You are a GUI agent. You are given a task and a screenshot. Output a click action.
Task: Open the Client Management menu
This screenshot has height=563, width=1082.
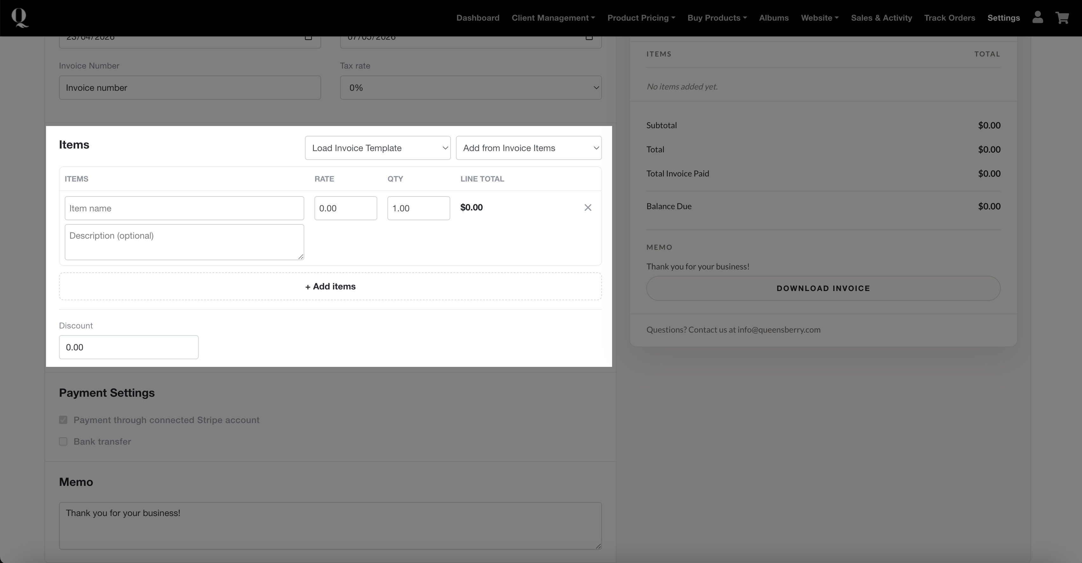point(553,18)
